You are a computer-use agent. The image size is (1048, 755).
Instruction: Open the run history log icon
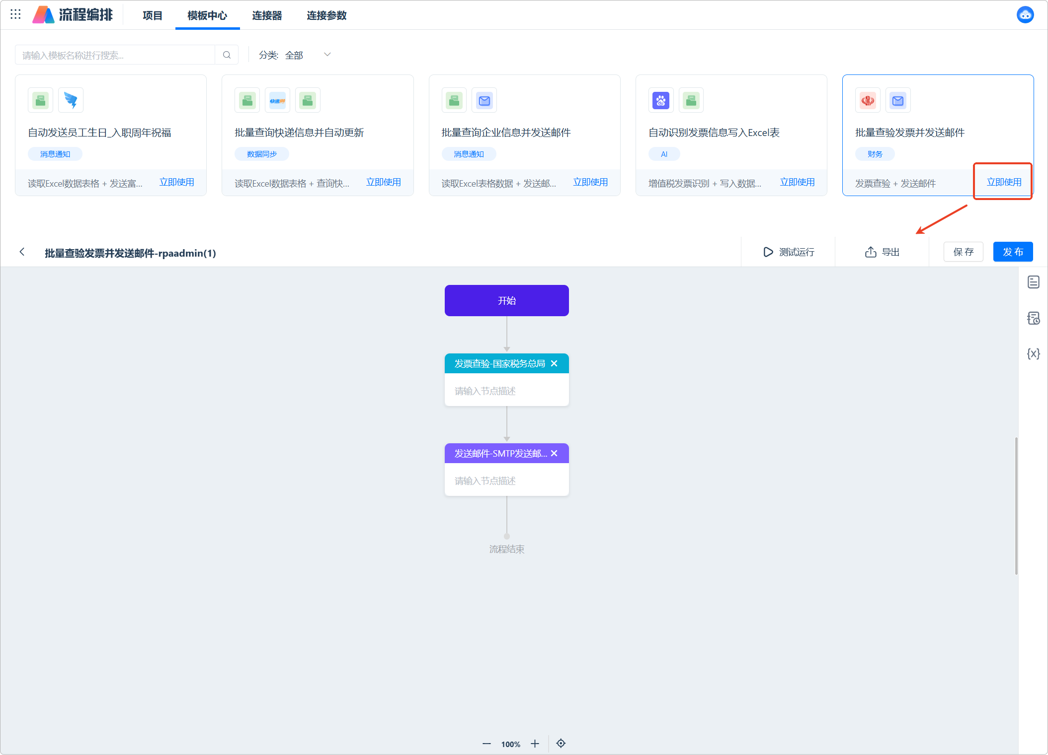(1033, 318)
